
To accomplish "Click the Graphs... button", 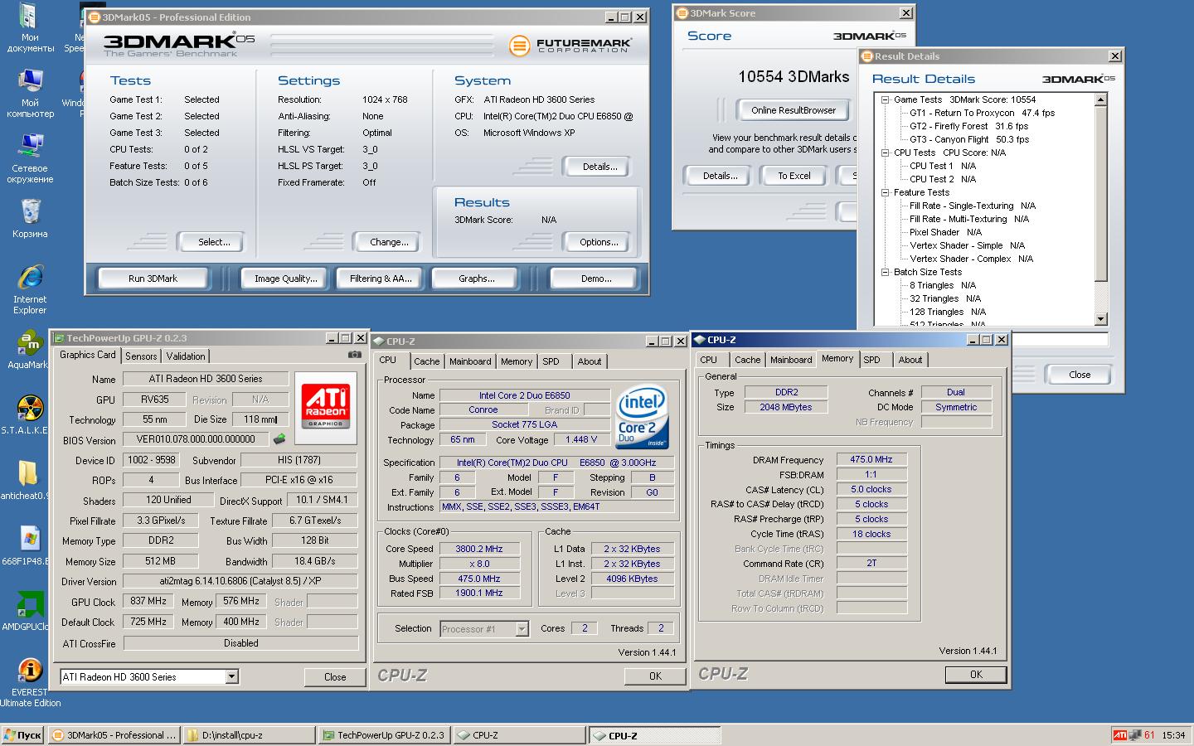I will (x=477, y=279).
